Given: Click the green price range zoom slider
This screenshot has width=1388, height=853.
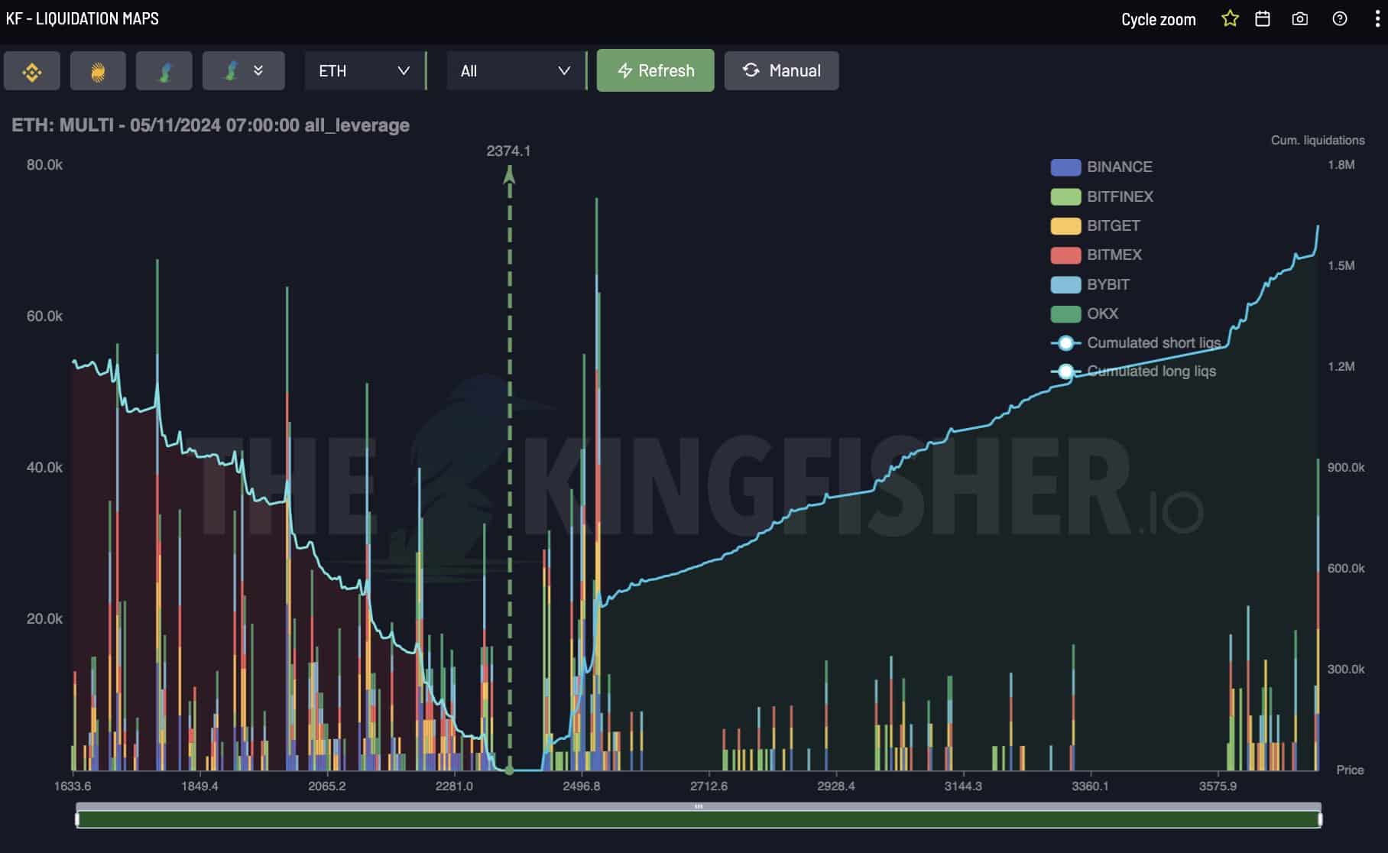Looking at the screenshot, I should click(x=698, y=819).
